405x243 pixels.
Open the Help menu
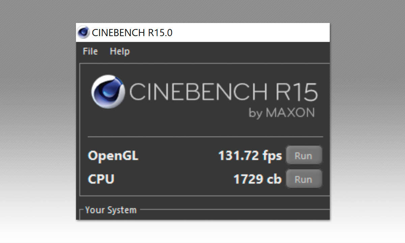120,51
